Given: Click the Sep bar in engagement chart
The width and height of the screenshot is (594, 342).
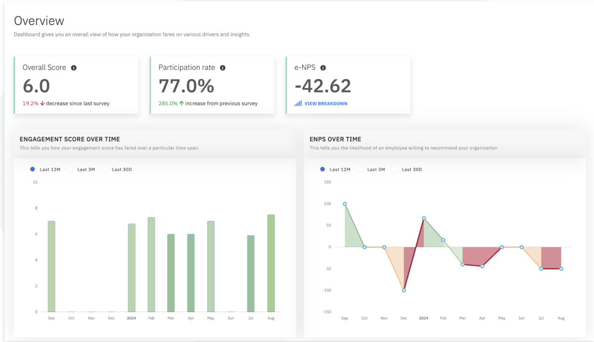Looking at the screenshot, I should 52,266.
